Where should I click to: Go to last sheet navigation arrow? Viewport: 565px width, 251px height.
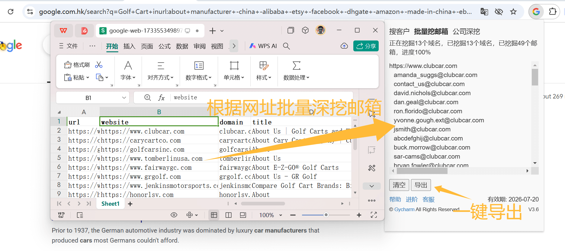coord(89,204)
